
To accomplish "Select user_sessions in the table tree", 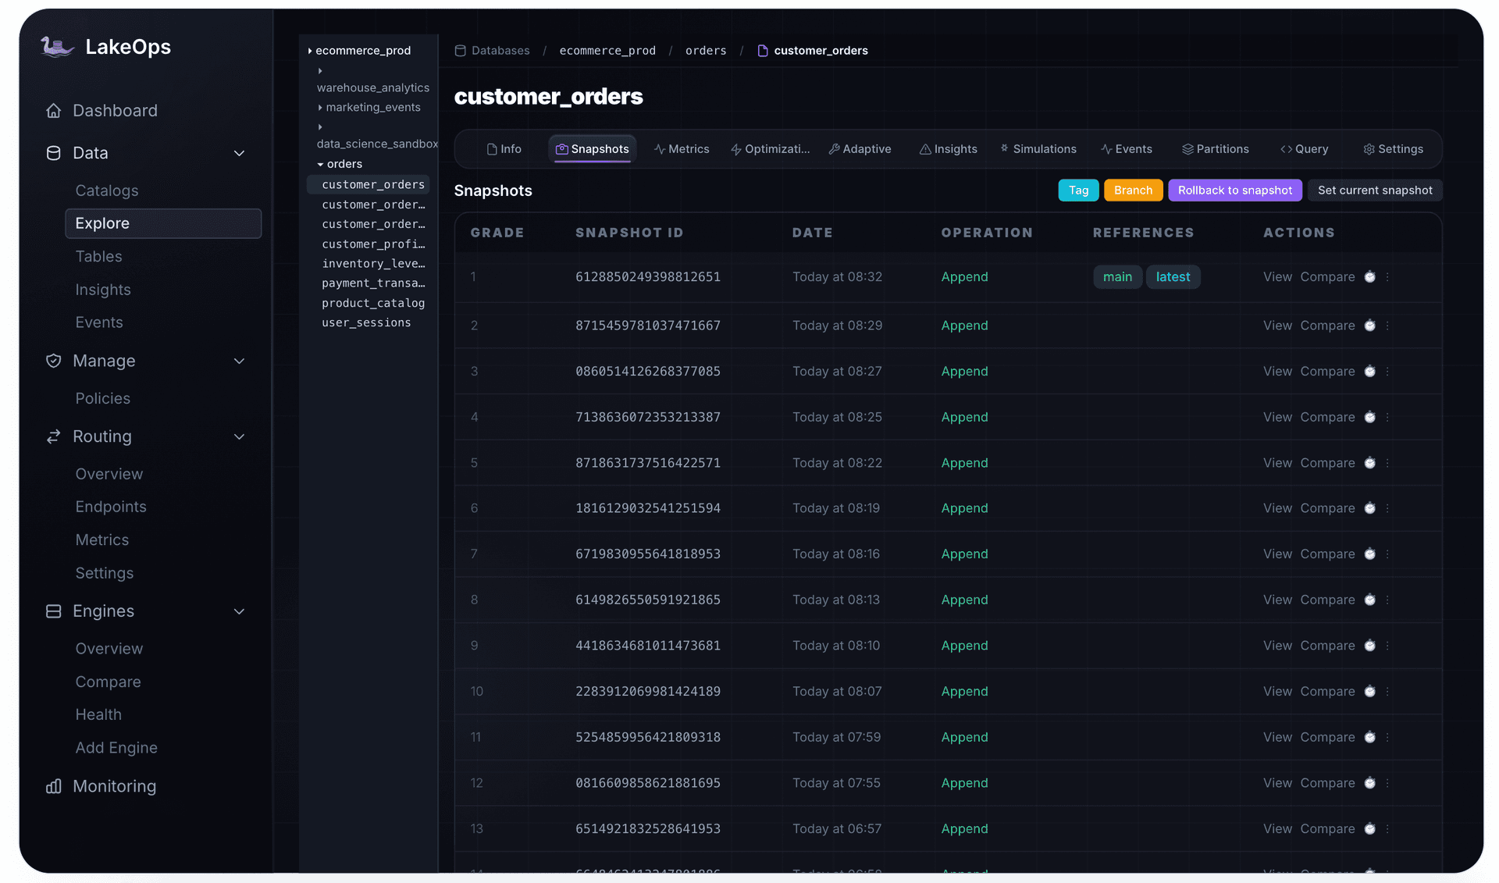I will point(366,322).
